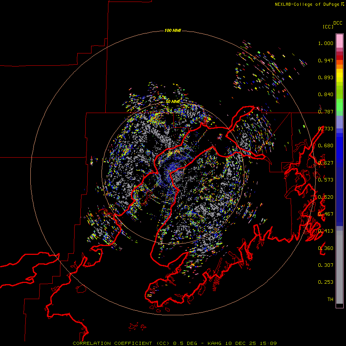346x346 pixels.
Task: Select the 0.733 scale value
Action: pos(326,129)
